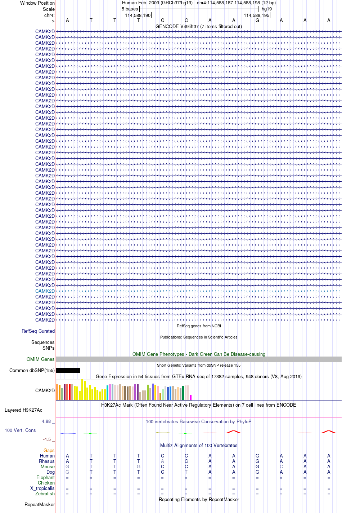Open Short Genetic Variants from dbSNP title

coord(199,365)
